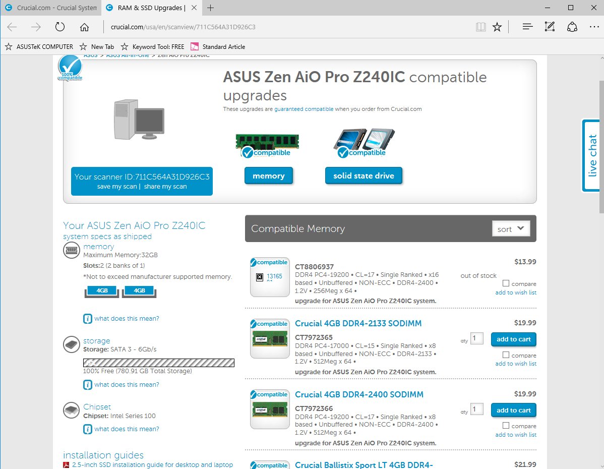Screen dimensions: 604x469
Task: Click the 100% compatible badge icon
Action: coord(70,68)
